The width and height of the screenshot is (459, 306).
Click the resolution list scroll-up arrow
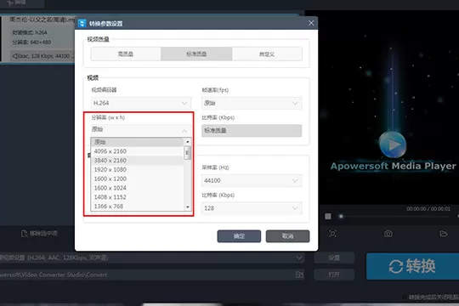(x=188, y=142)
